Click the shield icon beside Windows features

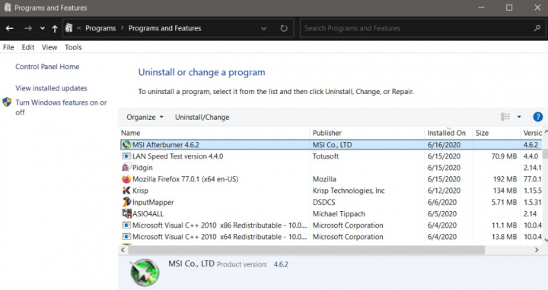pos(7,102)
